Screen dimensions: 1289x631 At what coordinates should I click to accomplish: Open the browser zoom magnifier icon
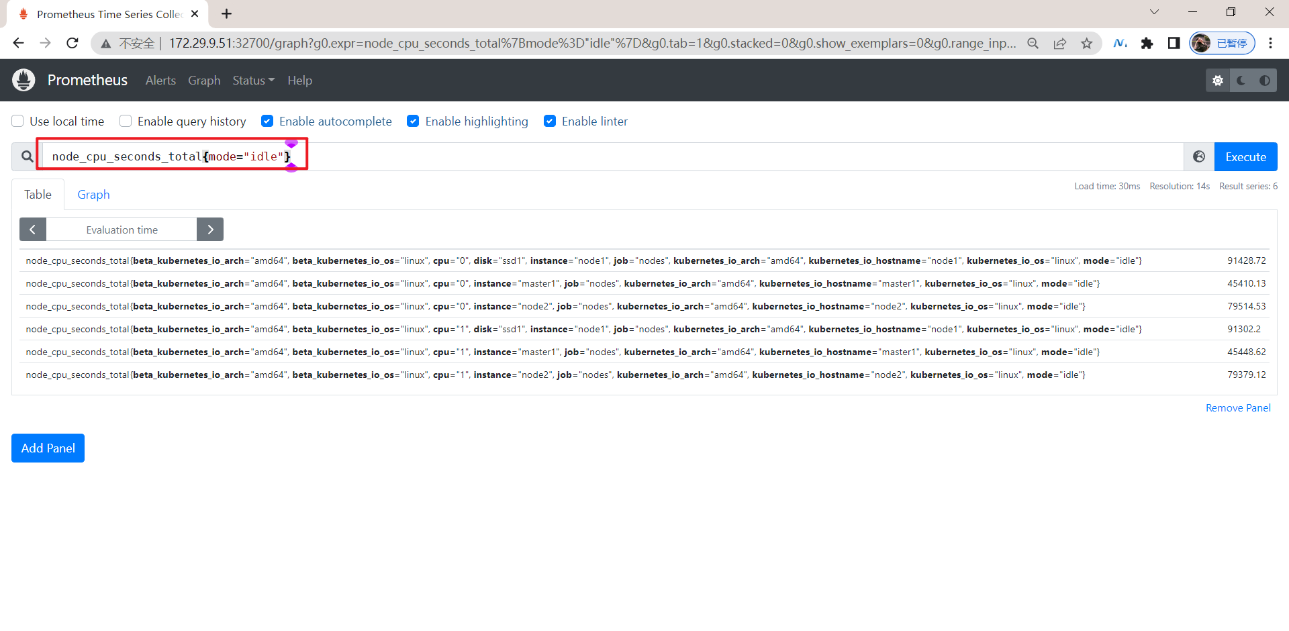pyautogui.click(x=1033, y=44)
